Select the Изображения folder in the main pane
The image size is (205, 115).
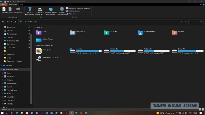point(146,33)
